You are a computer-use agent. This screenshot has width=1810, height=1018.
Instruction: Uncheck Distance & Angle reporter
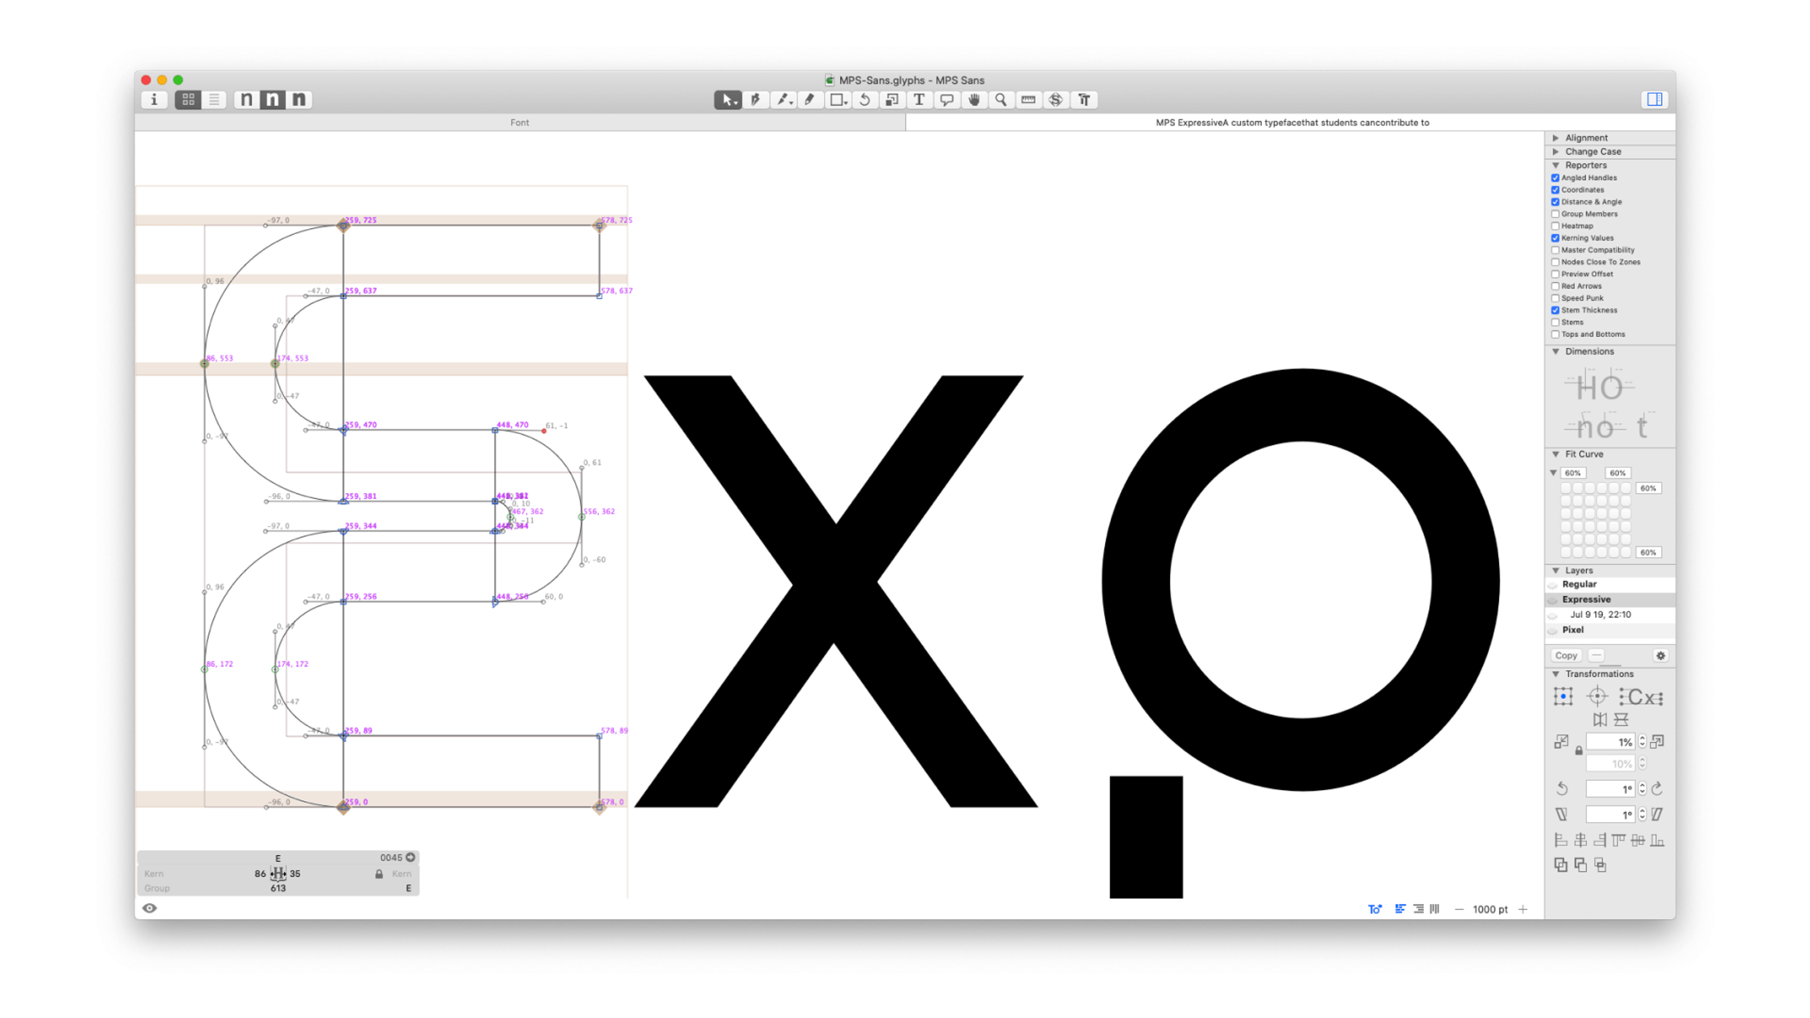tap(1555, 202)
